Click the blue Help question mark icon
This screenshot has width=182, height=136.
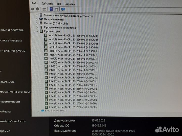point(51,9)
